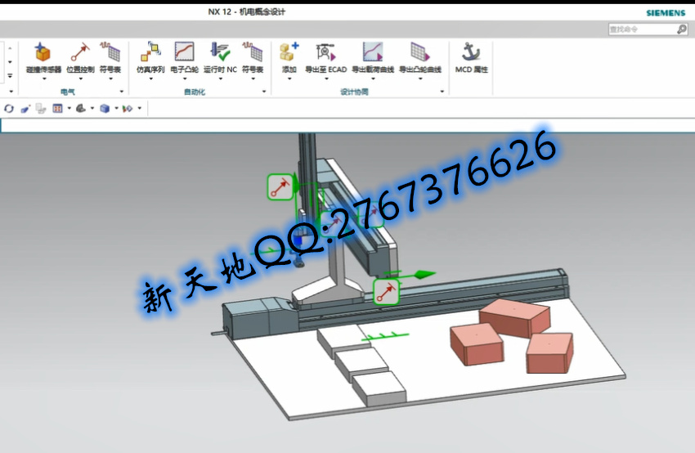Click the rotate view icon in view toolbar
Viewport: 695px width, 453px height.
(9, 108)
